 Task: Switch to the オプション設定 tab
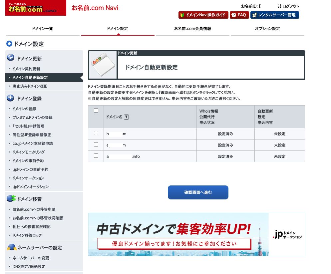click(267, 29)
